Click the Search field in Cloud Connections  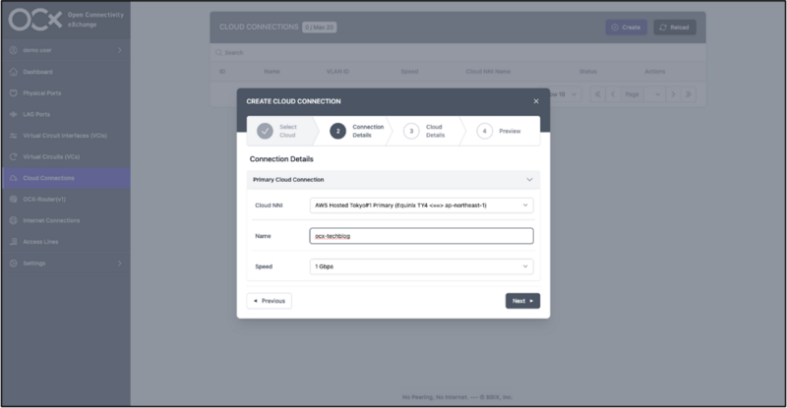point(457,53)
